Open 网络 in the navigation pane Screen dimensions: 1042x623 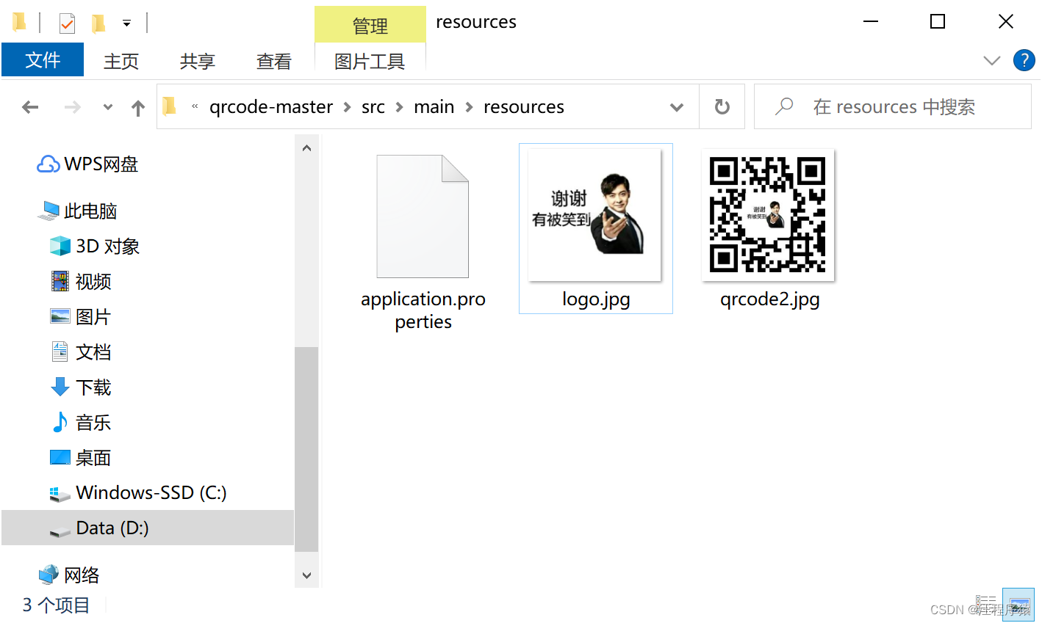click(82, 575)
